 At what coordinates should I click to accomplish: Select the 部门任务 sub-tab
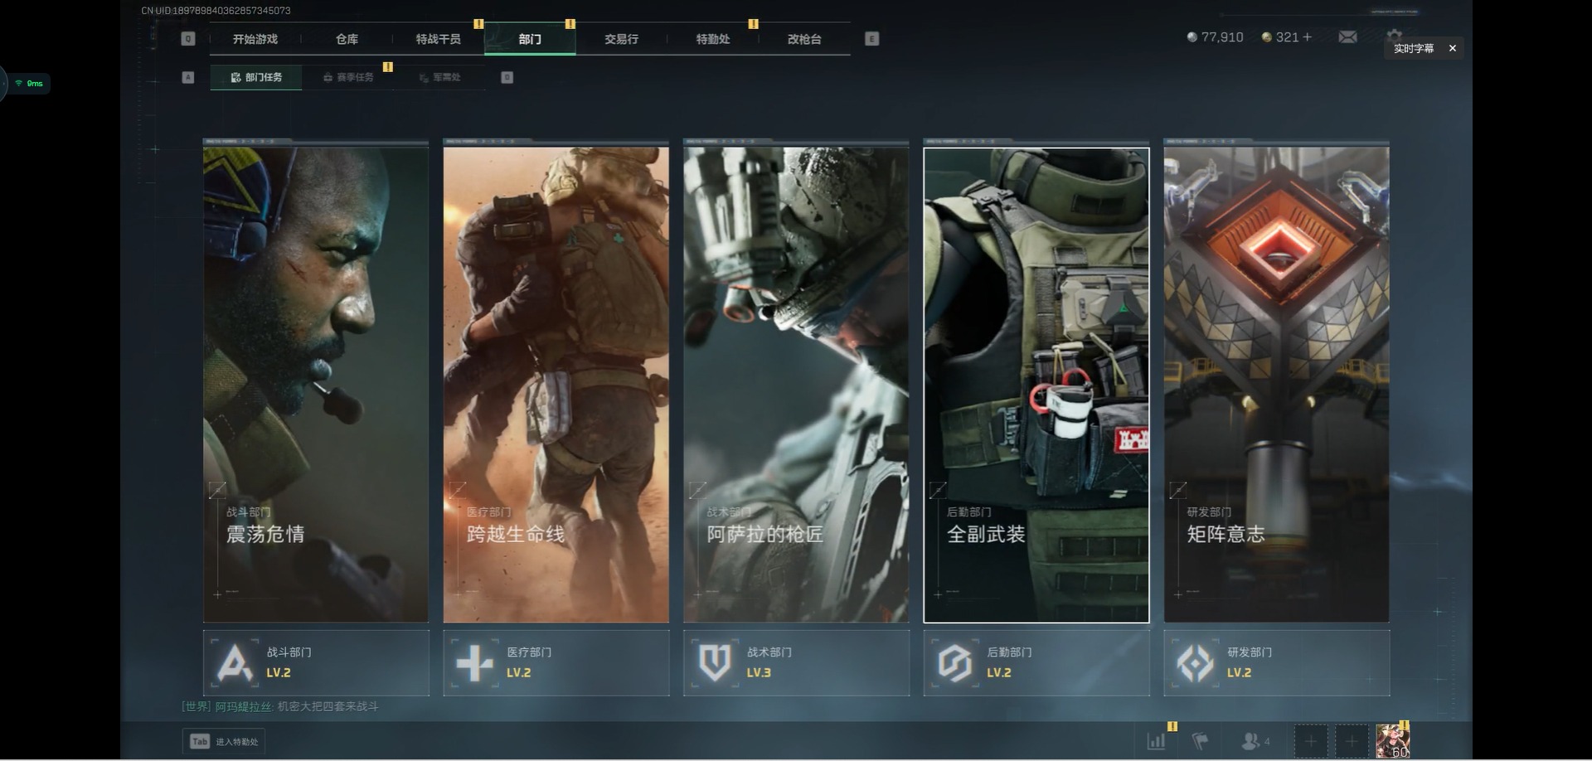click(256, 77)
